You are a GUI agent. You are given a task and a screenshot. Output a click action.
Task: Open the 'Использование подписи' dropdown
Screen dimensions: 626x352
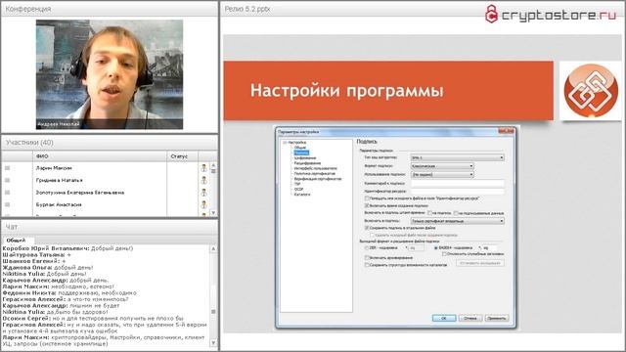[442, 174]
